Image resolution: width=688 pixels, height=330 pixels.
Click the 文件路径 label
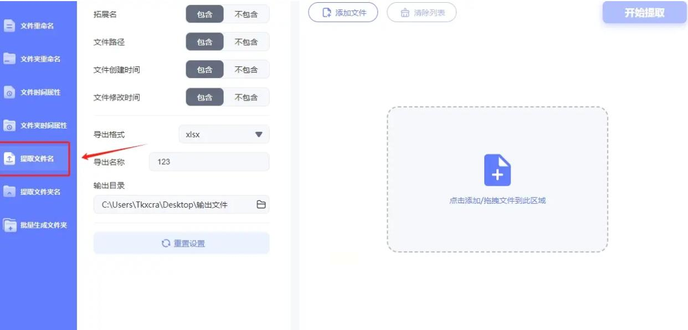(x=109, y=42)
